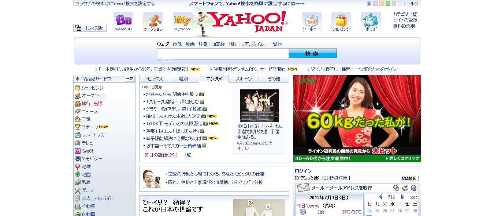Click the オークション sidebar icon

tap(78, 96)
